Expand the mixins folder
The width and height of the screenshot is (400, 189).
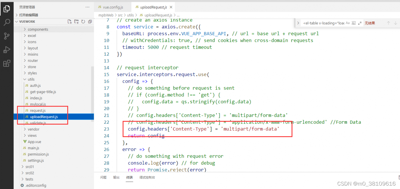pos(25,54)
